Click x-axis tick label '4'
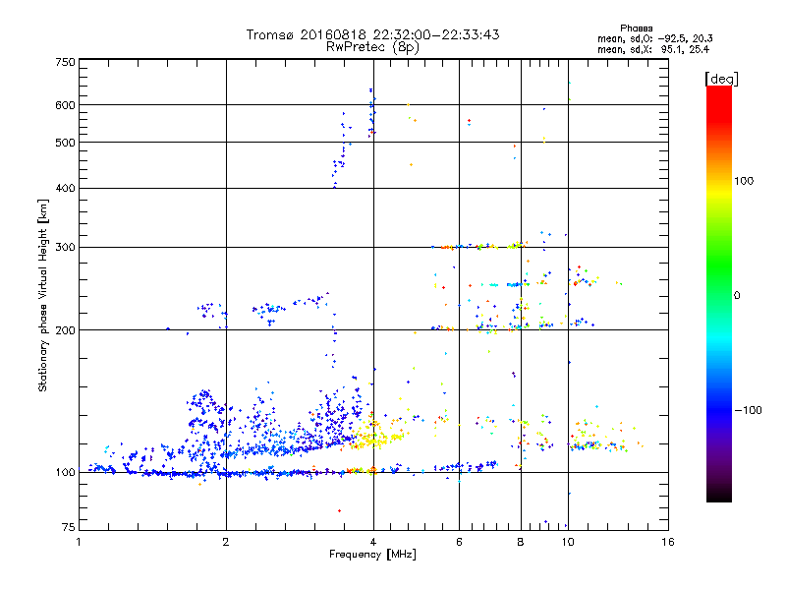 [373, 542]
